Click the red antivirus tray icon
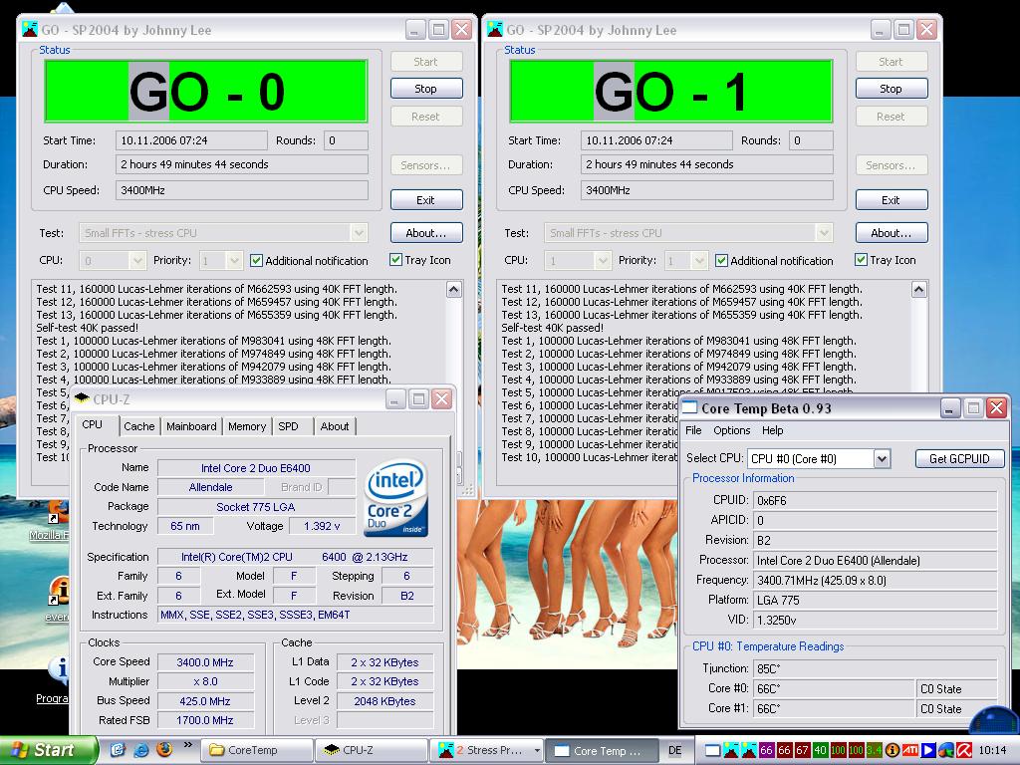This screenshot has height=765, width=1020. [963, 750]
